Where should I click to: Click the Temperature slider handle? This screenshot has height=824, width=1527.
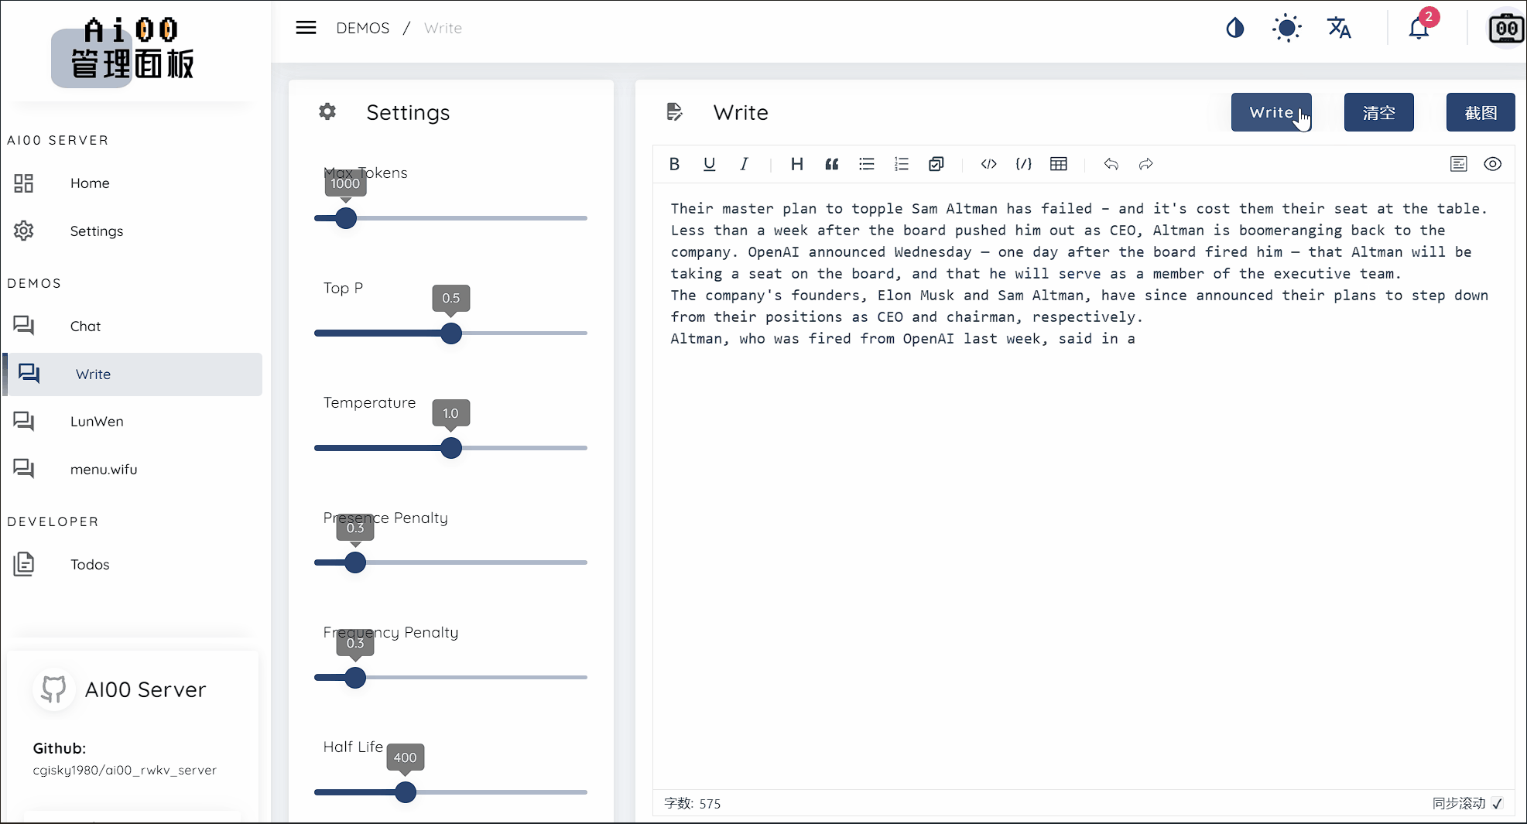pos(451,448)
